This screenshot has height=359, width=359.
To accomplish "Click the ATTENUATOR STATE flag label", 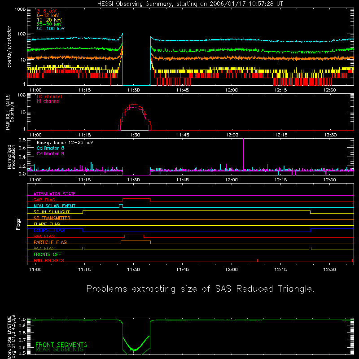I will [x=54, y=194].
